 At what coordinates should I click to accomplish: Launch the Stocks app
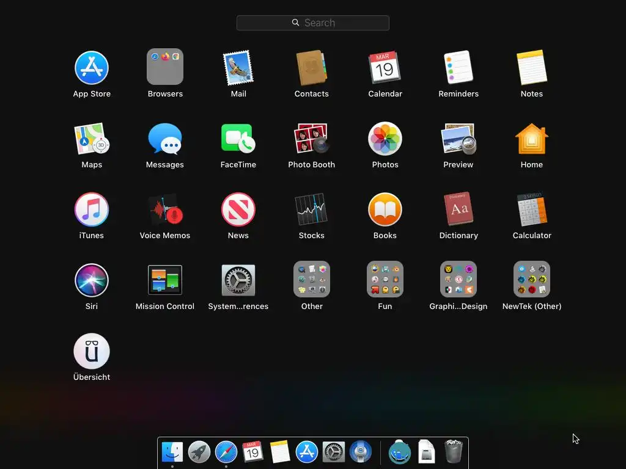pyautogui.click(x=311, y=209)
